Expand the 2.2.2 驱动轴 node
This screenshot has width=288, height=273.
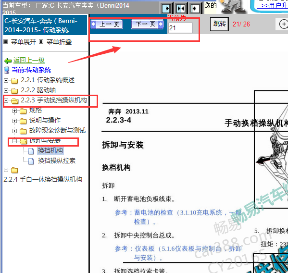[x=6, y=90]
